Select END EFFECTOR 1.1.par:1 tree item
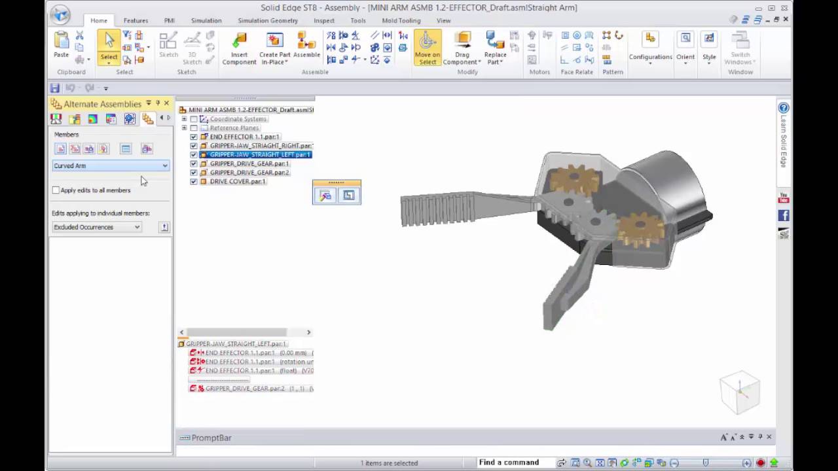838x471 pixels. pyautogui.click(x=245, y=137)
